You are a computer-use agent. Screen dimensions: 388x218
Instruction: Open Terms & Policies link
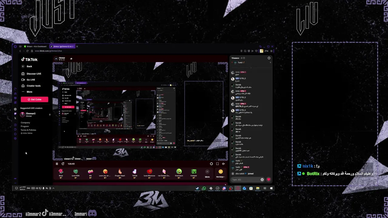[x=28, y=130]
